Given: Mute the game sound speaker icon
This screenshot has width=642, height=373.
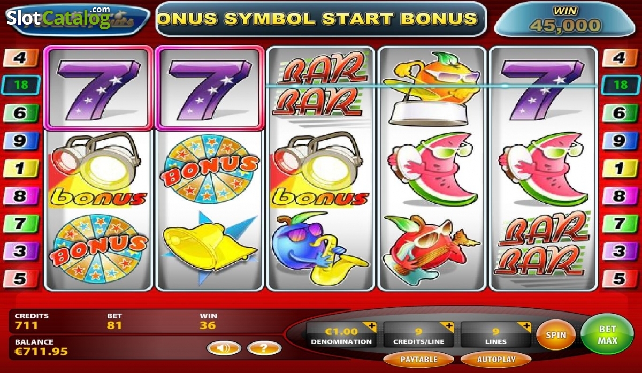Looking at the screenshot, I should pos(225,348).
